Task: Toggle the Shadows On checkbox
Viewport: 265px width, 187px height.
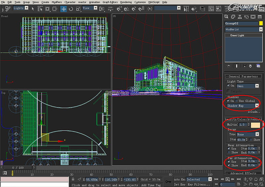Action: [x=229, y=101]
